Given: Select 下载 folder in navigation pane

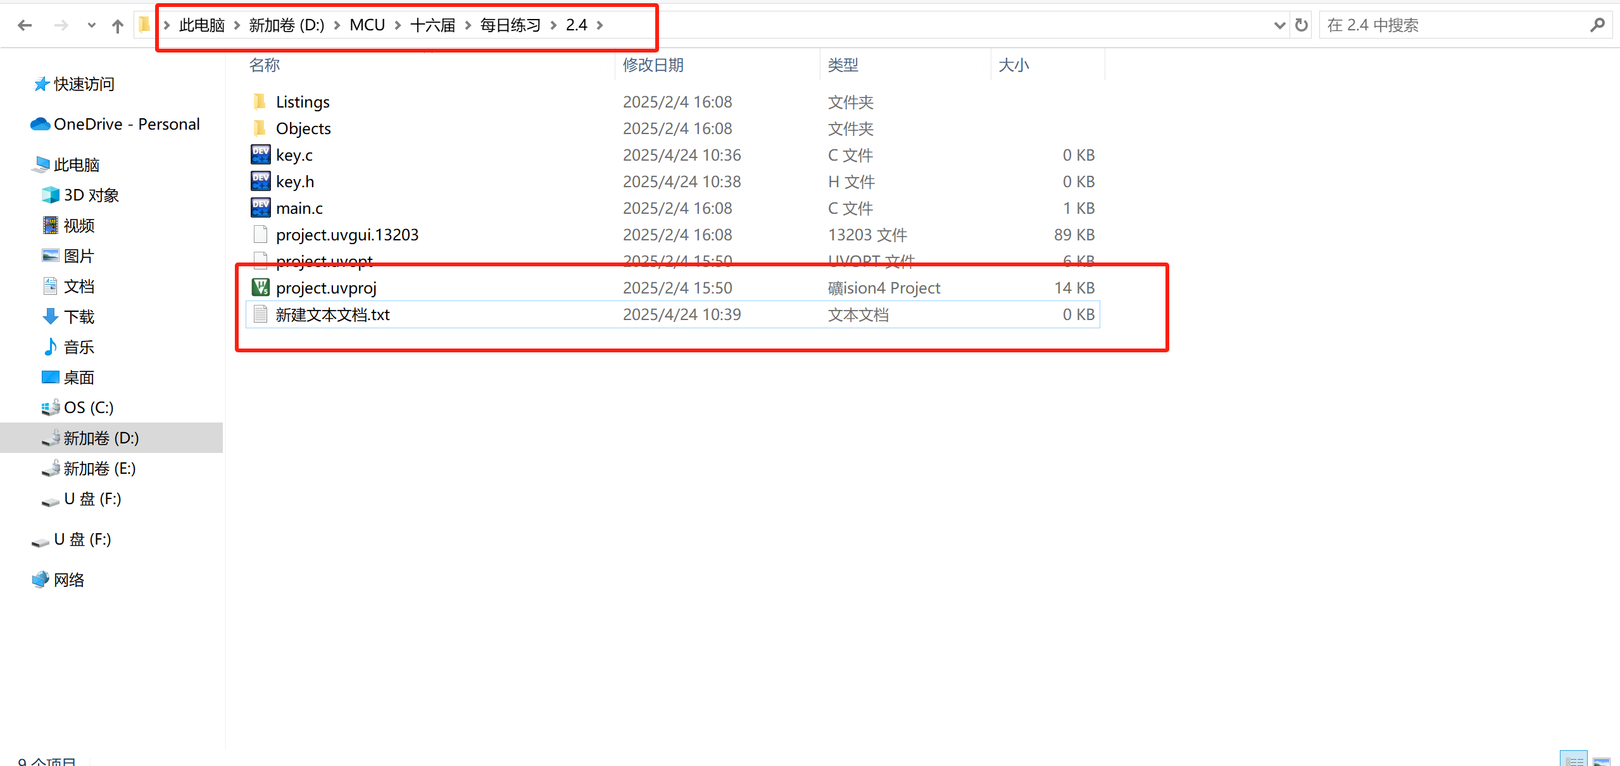Looking at the screenshot, I should pos(79,317).
